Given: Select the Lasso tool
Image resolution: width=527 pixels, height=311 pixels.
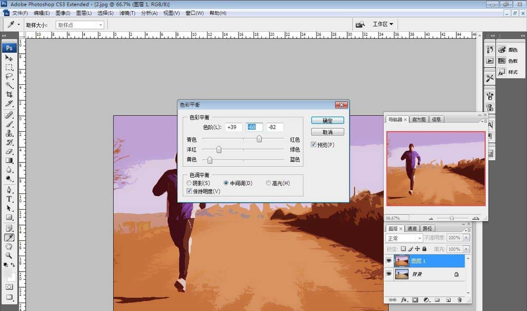Looking at the screenshot, I should [9, 76].
